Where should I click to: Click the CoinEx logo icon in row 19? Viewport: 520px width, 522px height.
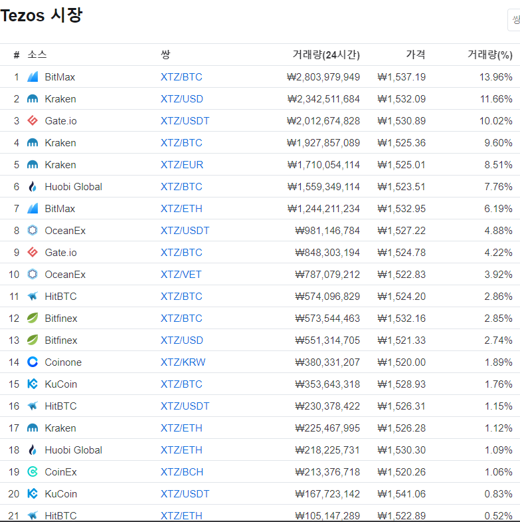click(x=33, y=472)
